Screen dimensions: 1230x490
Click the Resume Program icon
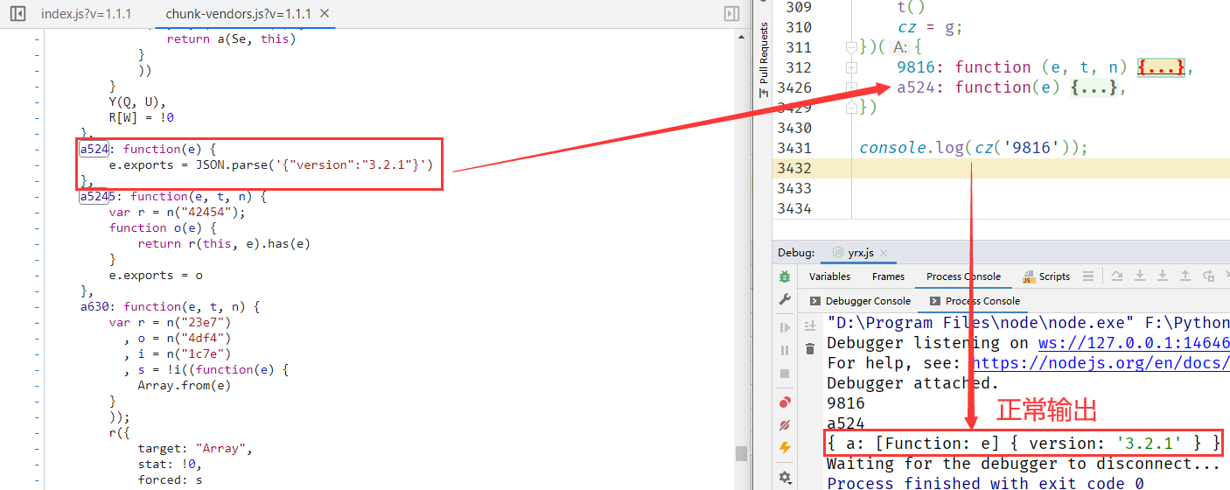click(x=785, y=327)
